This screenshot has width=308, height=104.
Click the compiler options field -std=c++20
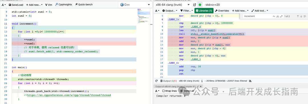255,5
